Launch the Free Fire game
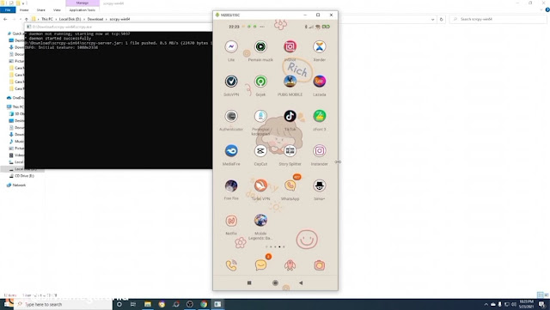The height and width of the screenshot is (310, 550). [231, 185]
